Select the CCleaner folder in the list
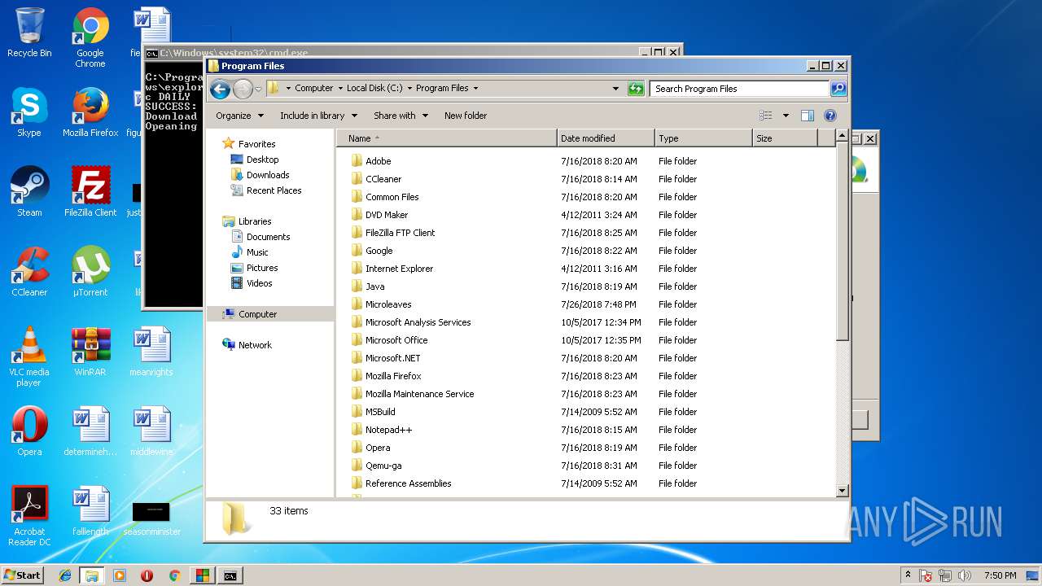1042x586 pixels. coord(383,179)
